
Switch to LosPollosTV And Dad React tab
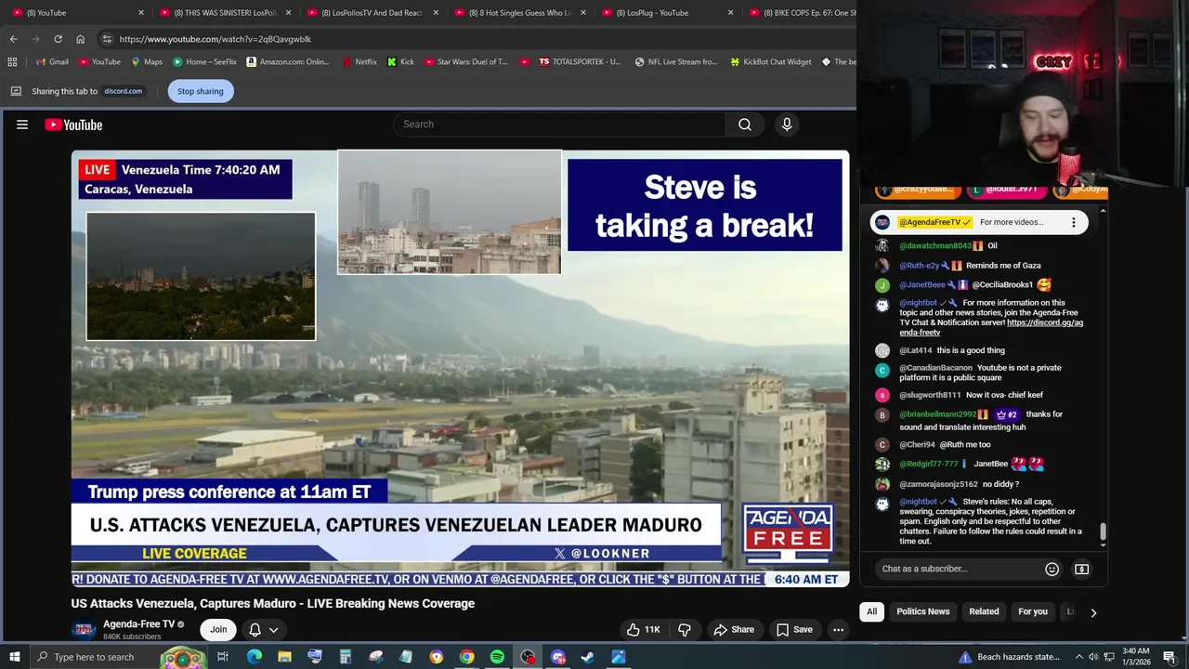coord(372,13)
